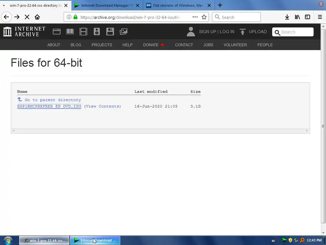
Task: Open the Windows Start button
Action: [8, 241]
